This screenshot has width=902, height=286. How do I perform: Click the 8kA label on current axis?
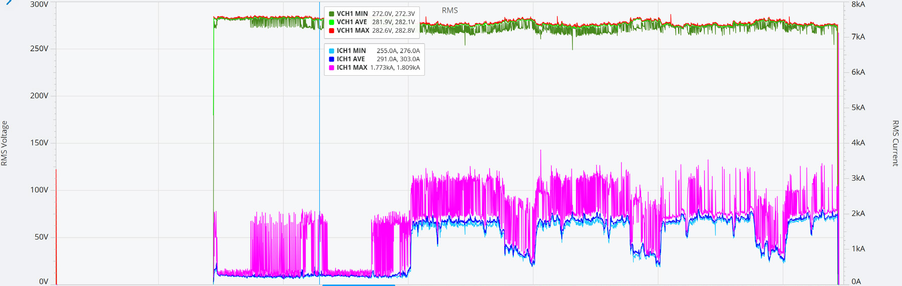pyautogui.click(x=858, y=5)
